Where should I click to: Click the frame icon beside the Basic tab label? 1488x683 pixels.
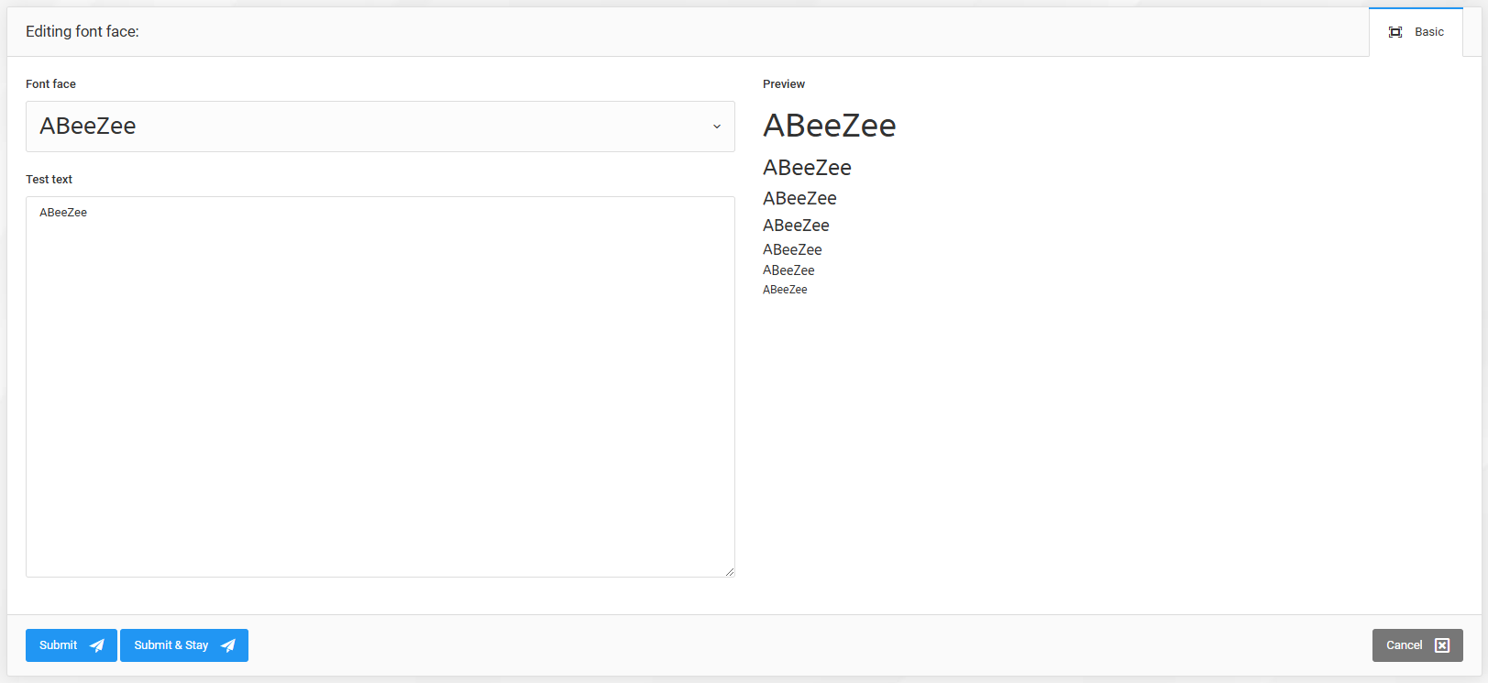(1395, 32)
